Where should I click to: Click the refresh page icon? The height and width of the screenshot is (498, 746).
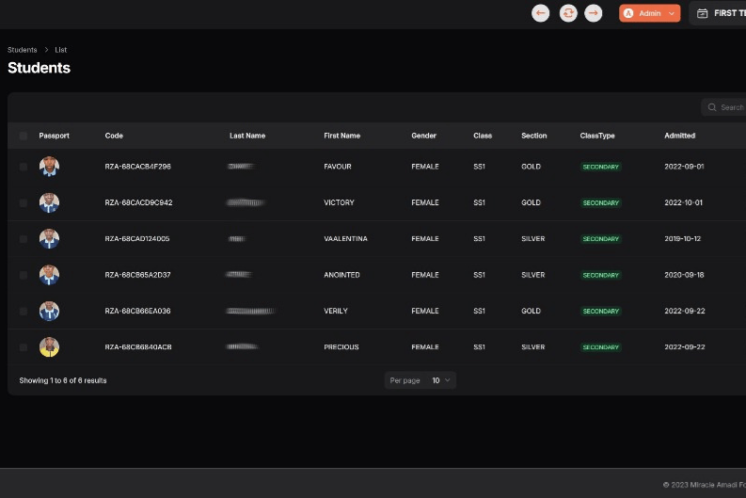[568, 13]
